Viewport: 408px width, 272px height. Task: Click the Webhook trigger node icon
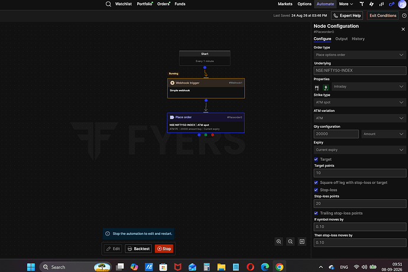click(x=172, y=83)
